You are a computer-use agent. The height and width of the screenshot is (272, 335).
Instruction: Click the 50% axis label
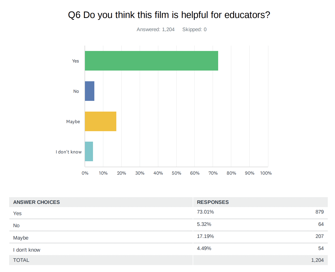coord(176,173)
